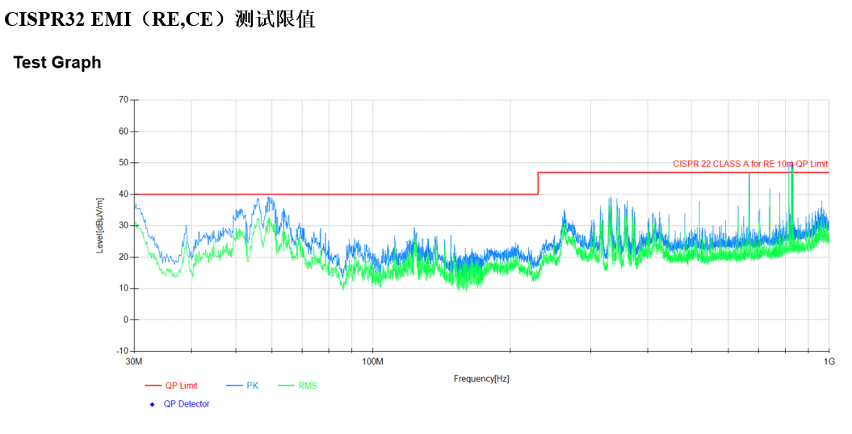Select the QP Limit legend label

point(181,386)
